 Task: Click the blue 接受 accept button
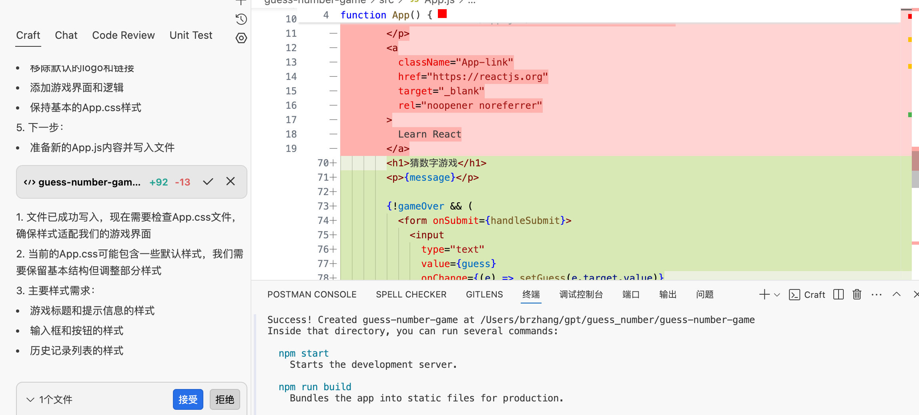pyautogui.click(x=188, y=399)
